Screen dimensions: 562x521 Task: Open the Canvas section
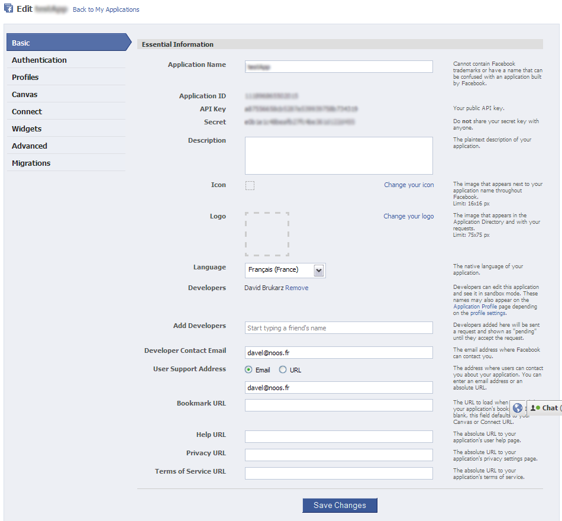coord(66,94)
